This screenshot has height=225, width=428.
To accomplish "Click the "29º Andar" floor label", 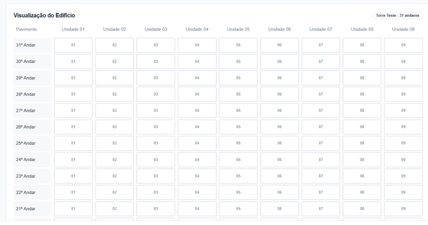I will coord(26,78).
